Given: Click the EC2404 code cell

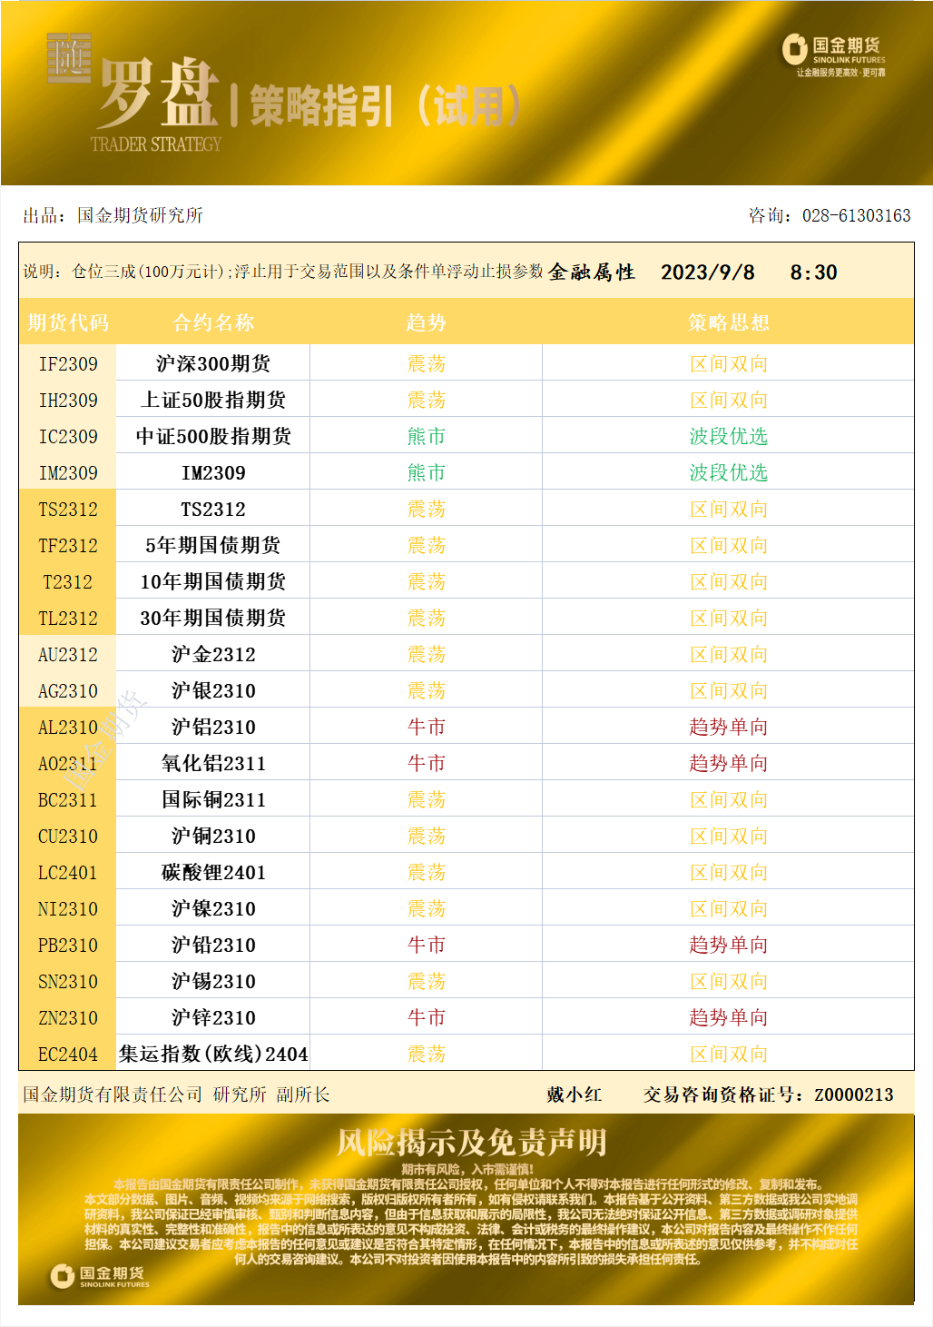Looking at the screenshot, I should point(68,1054).
